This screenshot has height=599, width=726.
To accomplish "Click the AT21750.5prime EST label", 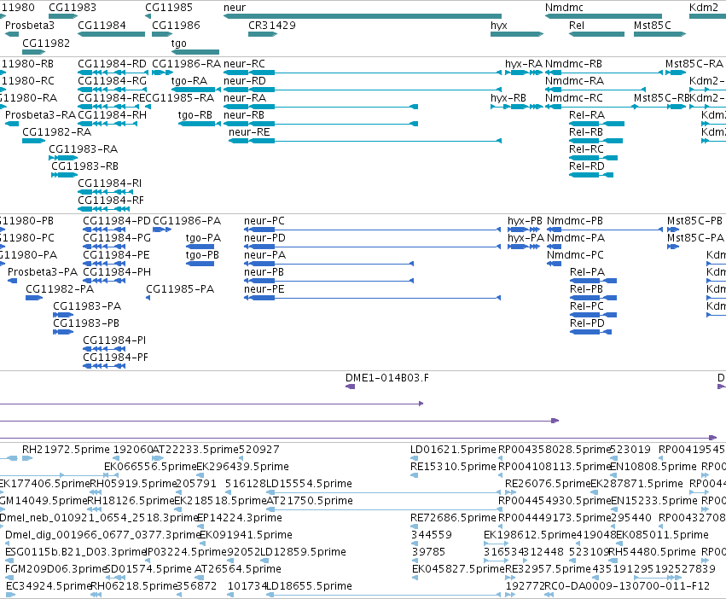I will tap(310, 500).
